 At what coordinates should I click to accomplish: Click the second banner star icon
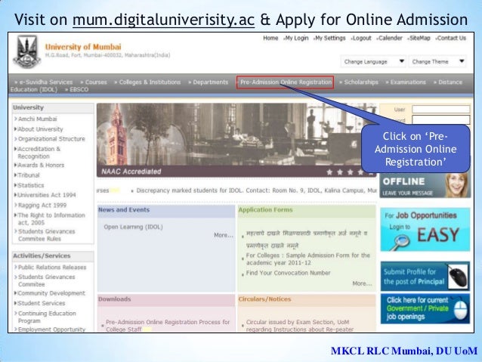pos(340,172)
